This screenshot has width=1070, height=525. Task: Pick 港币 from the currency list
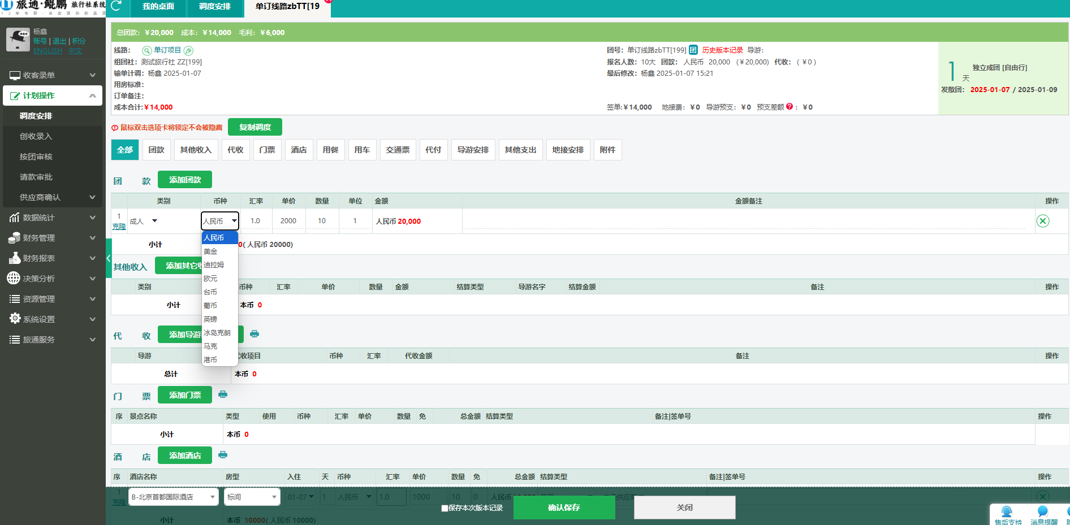click(220, 360)
